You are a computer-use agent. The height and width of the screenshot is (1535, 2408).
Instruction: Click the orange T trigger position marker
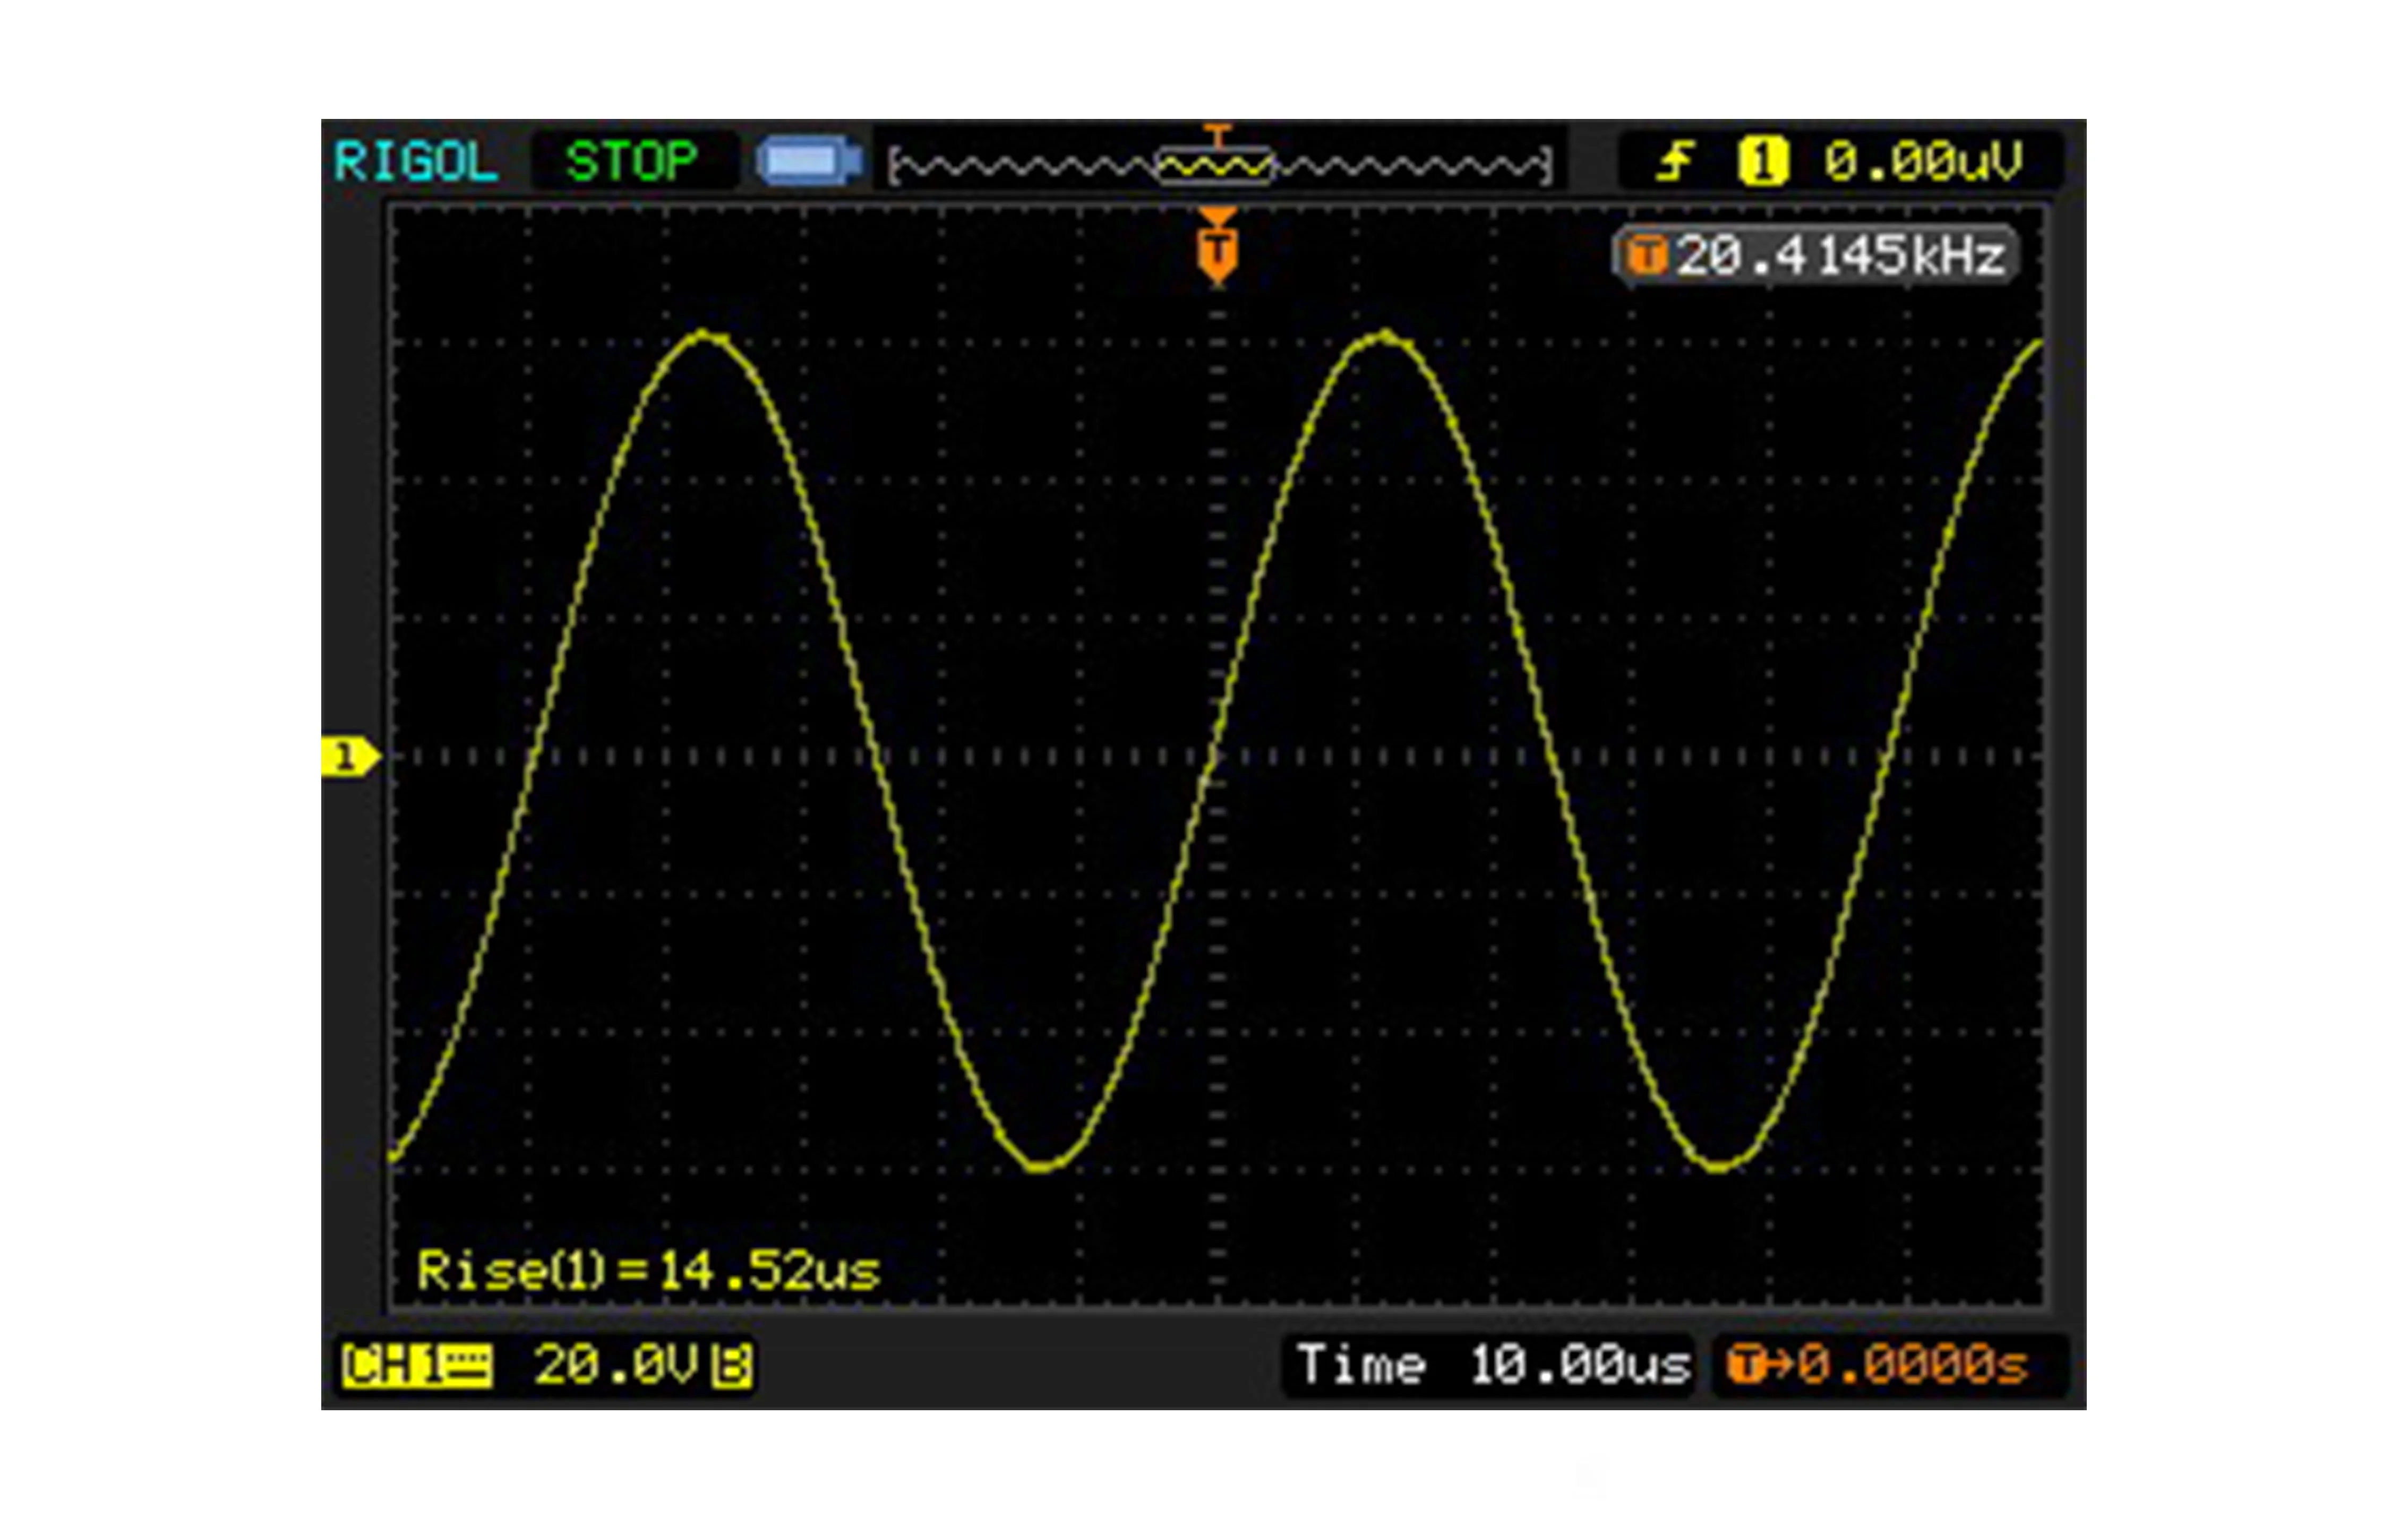[1217, 248]
